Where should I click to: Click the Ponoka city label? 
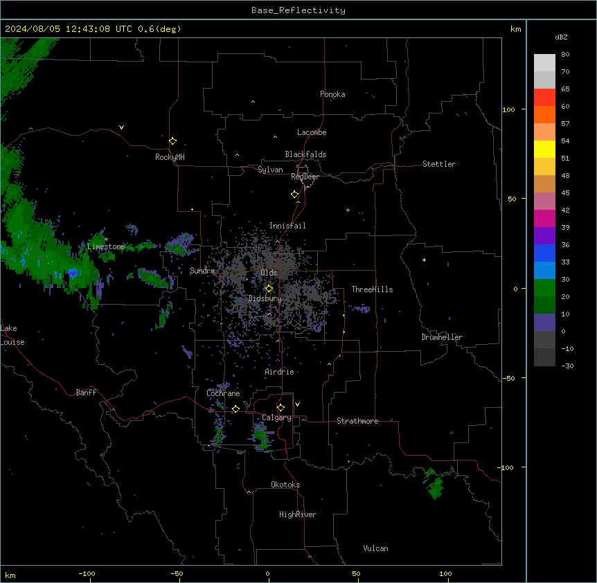332,94
